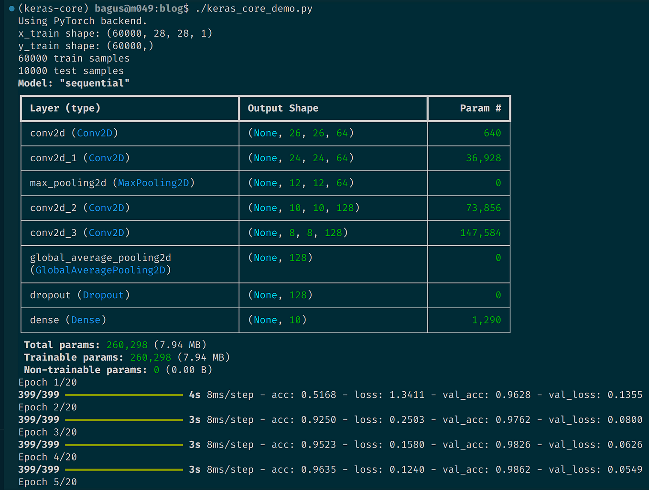The width and height of the screenshot is (649, 490).
Task: Click the 36,928 param count
Action: (x=484, y=158)
